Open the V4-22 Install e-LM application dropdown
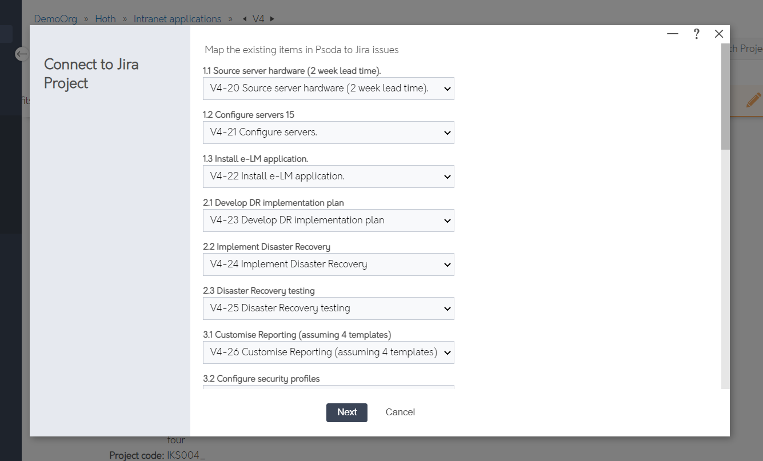Screen dimensions: 763x461 [x=329, y=177]
